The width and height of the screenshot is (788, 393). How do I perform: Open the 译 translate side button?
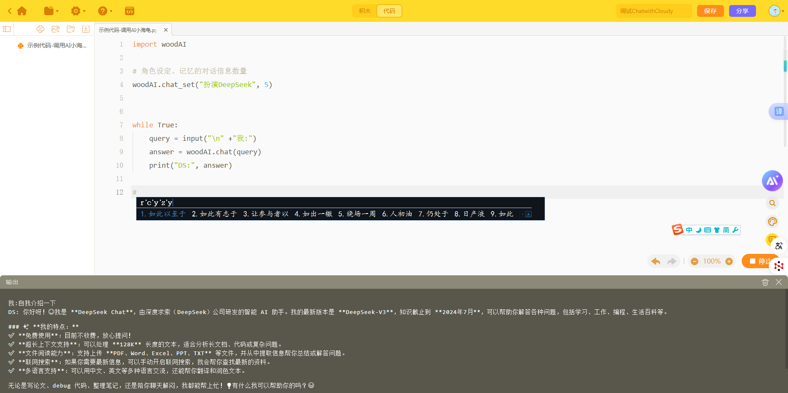point(779,111)
